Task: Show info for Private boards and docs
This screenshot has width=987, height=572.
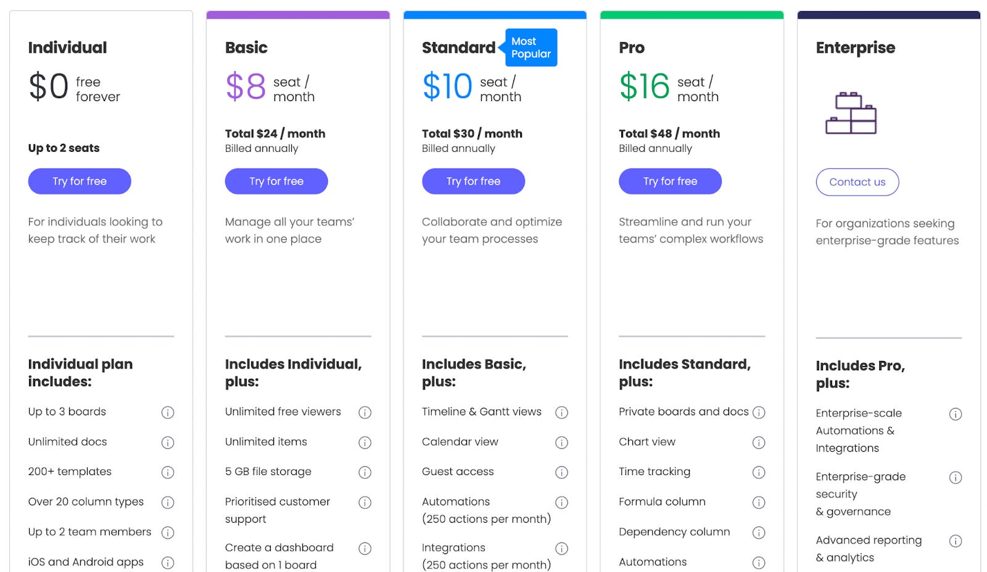Action: tap(759, 412)
